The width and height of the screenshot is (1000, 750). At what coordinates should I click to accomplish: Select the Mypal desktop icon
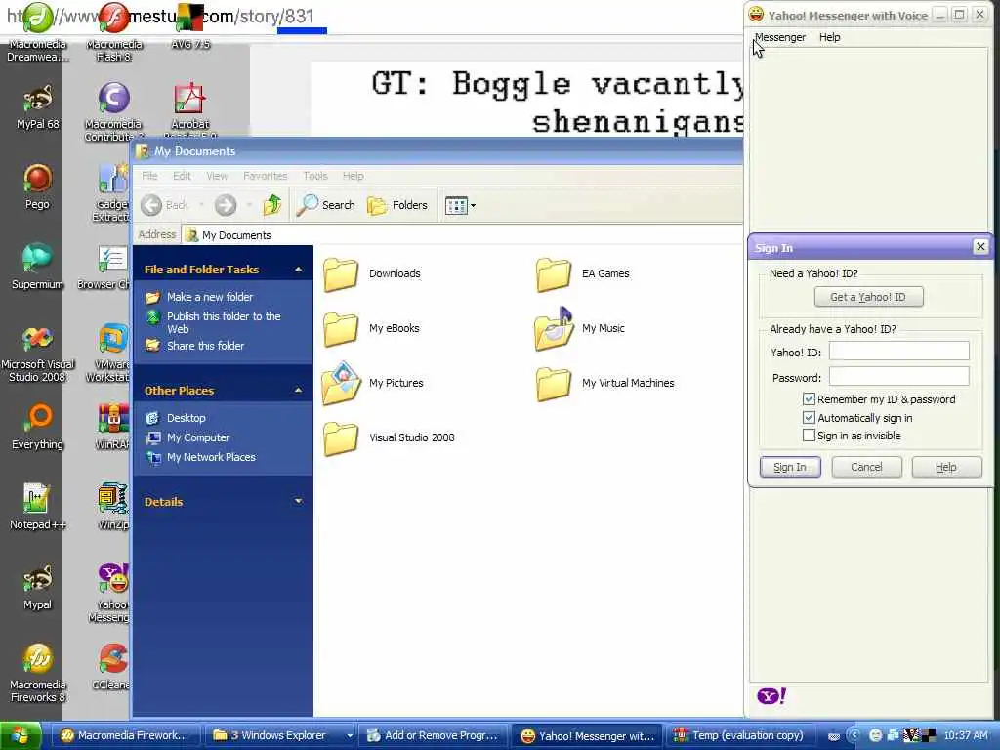[38, 587]
